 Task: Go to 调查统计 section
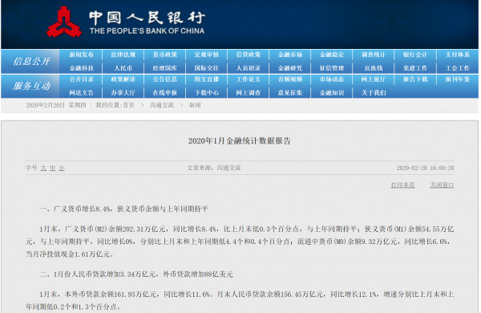(374, 55)
